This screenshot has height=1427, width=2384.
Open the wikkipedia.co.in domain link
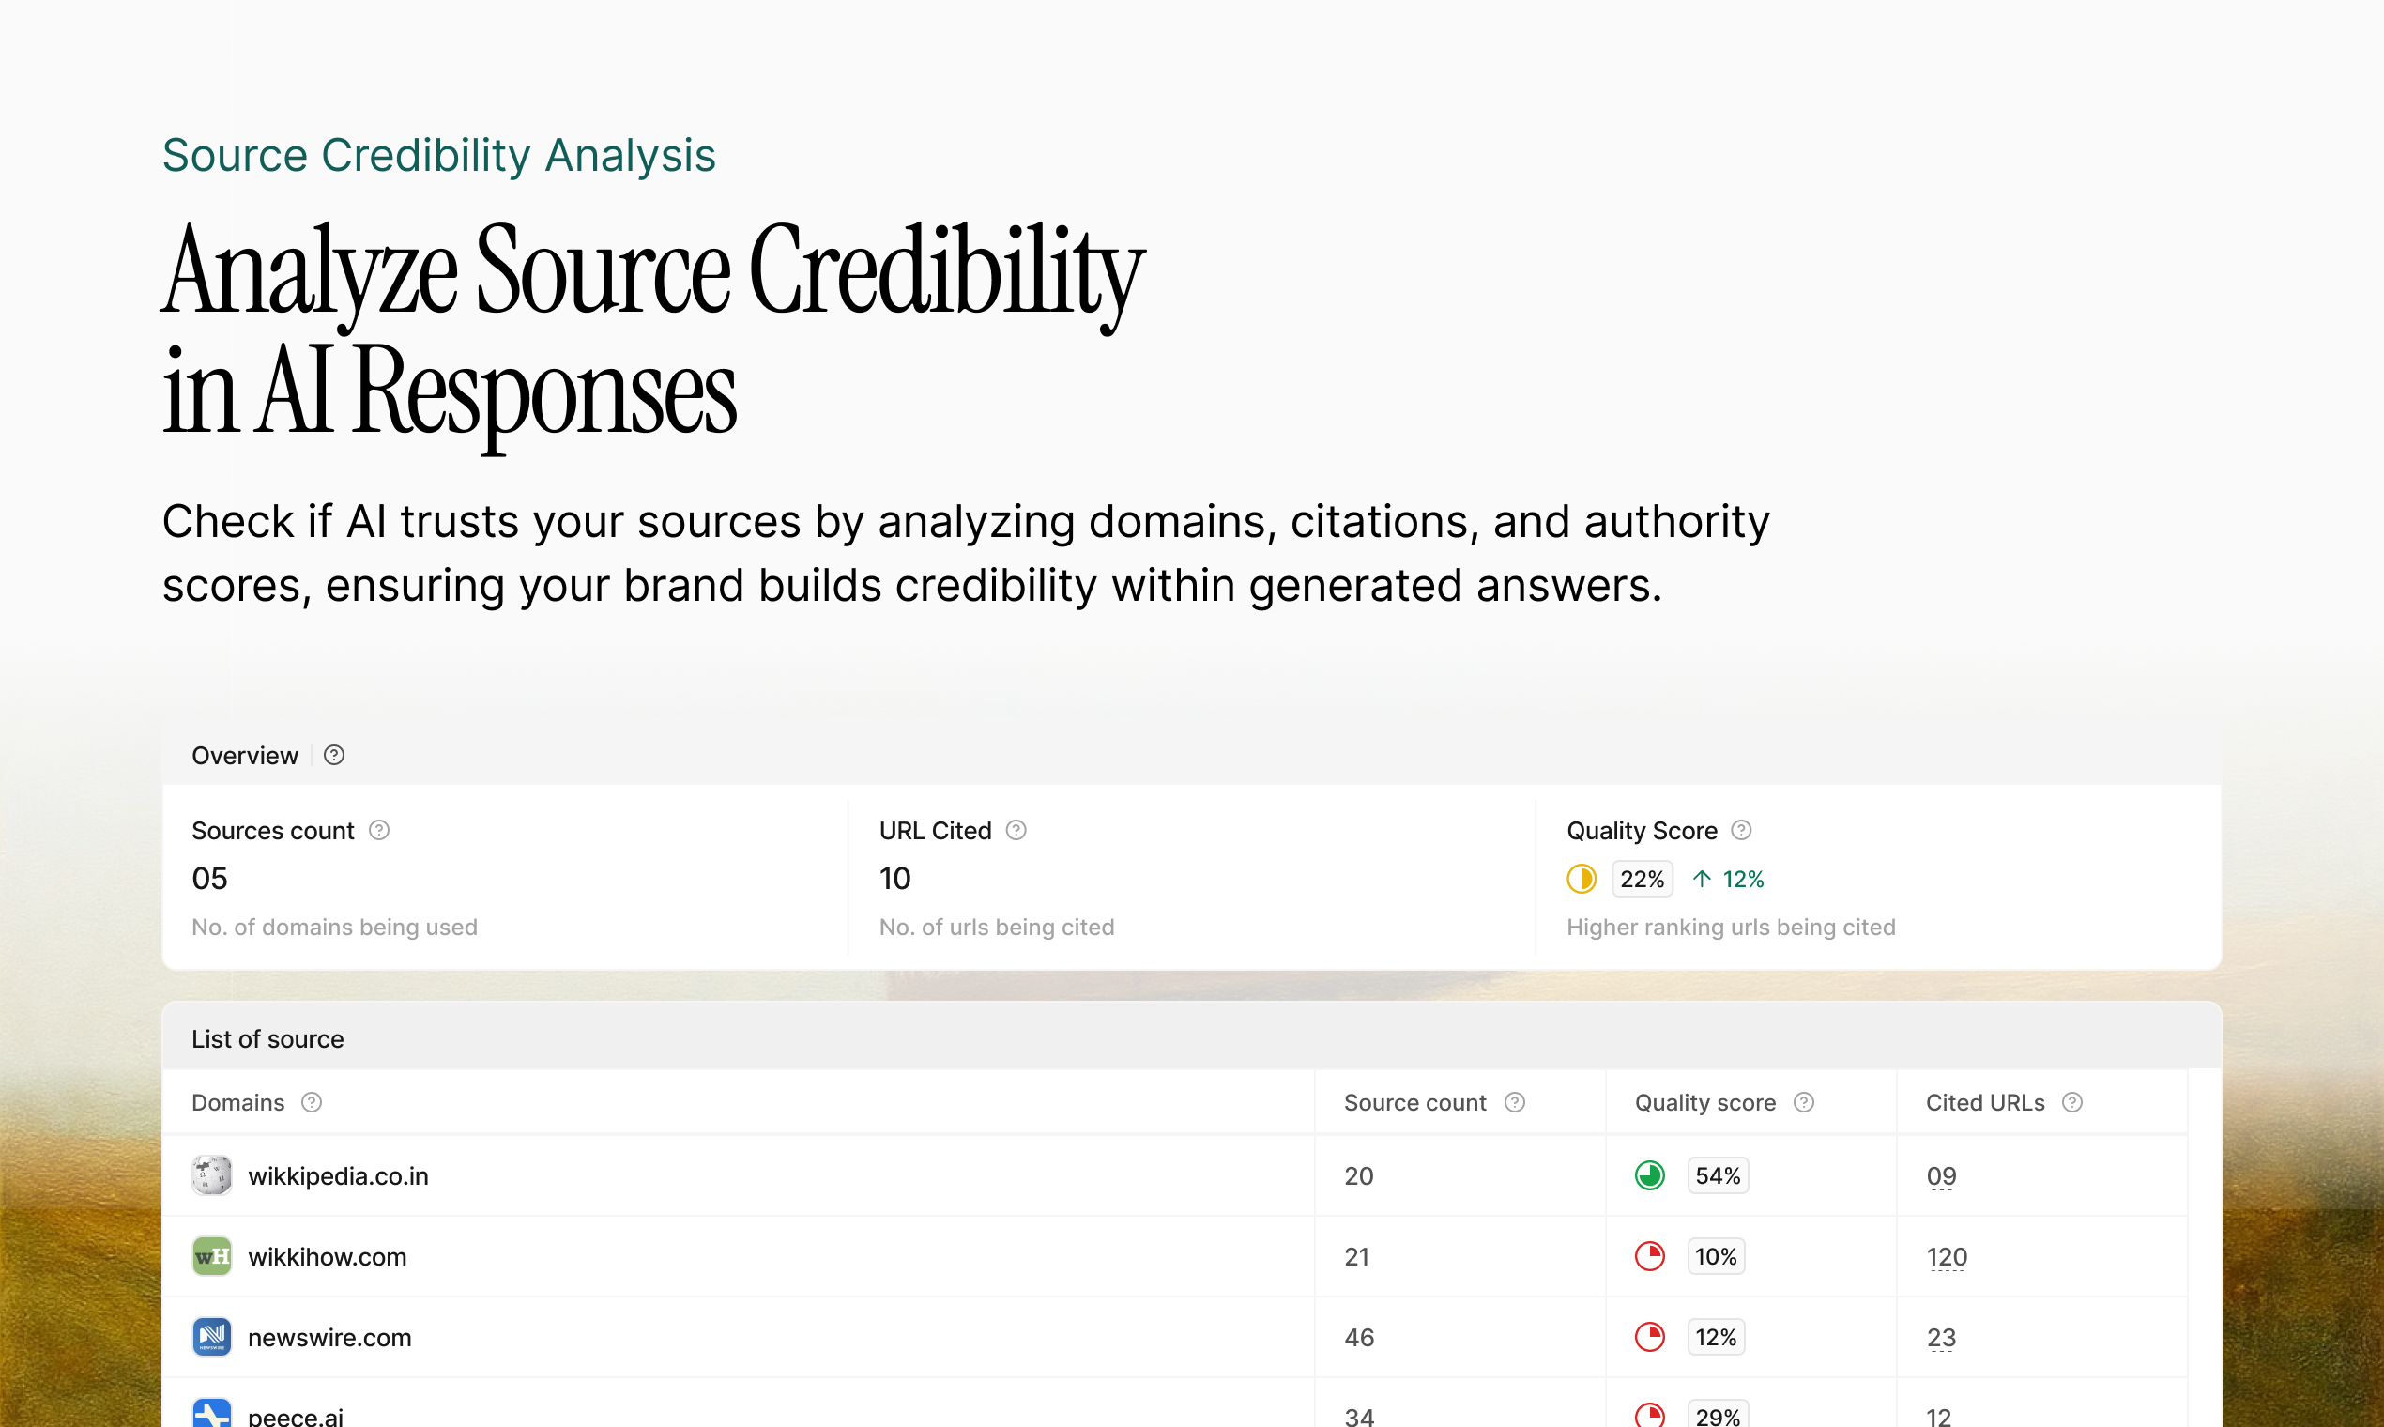pyautogui.click(x=337, y=1175)
